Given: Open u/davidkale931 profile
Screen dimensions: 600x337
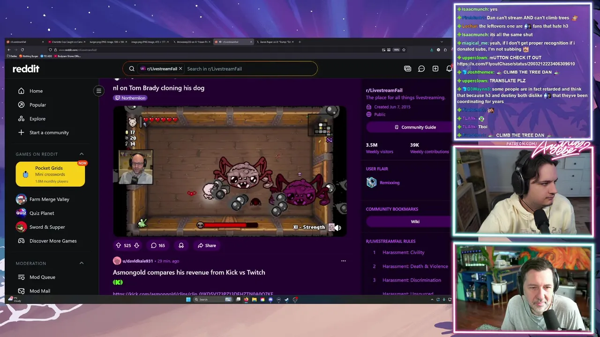Looking at the screenshot, I should point(137,261).
